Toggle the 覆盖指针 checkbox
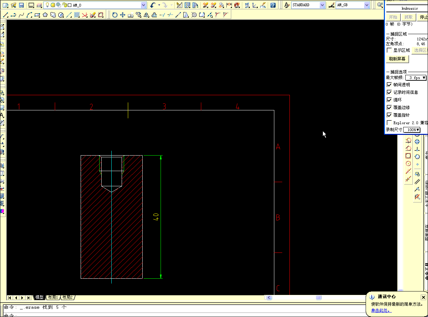 [389, 115]
